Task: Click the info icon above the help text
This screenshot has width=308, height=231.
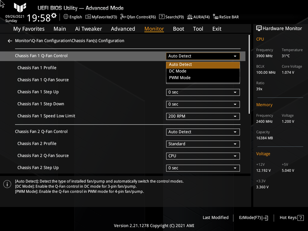Action: [7, 184]
